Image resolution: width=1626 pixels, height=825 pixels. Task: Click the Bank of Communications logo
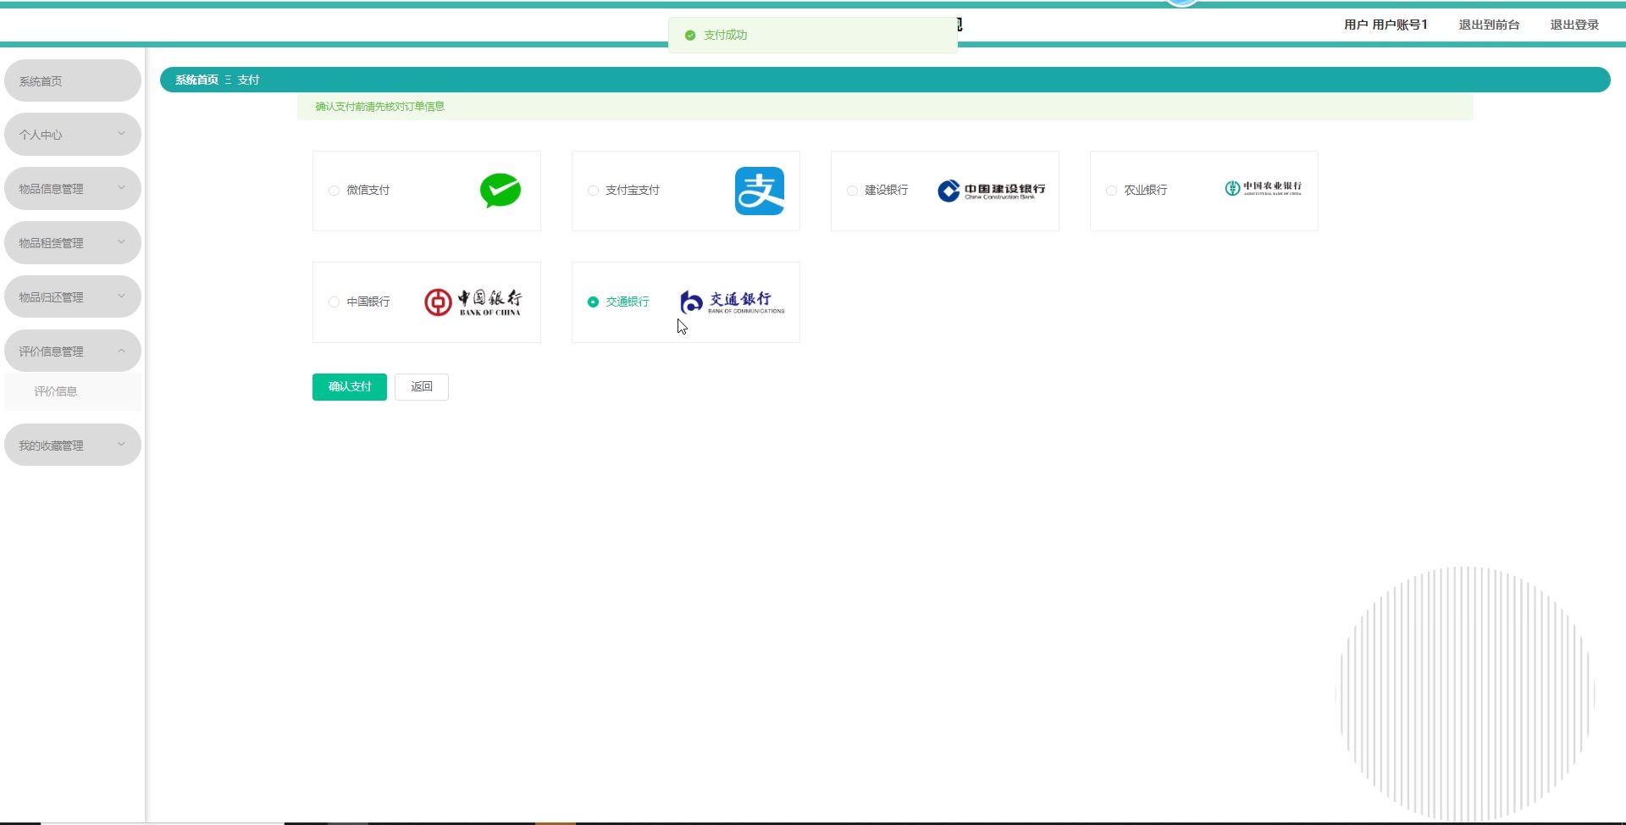coord(733,302)
